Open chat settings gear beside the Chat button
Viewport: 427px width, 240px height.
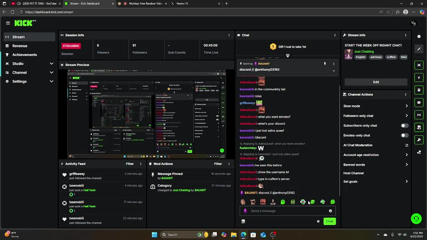coord(318,221)
